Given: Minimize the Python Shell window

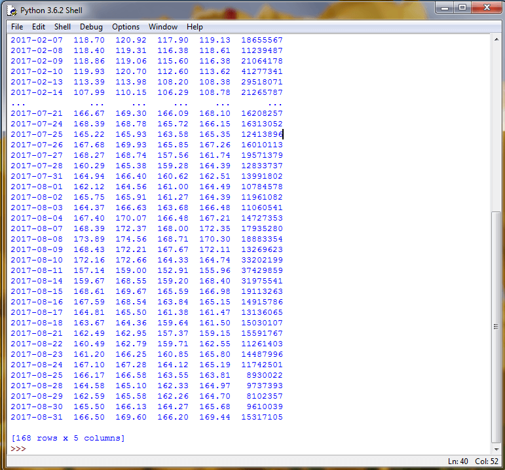Looking at the screenshot, I should click(445, 8).
